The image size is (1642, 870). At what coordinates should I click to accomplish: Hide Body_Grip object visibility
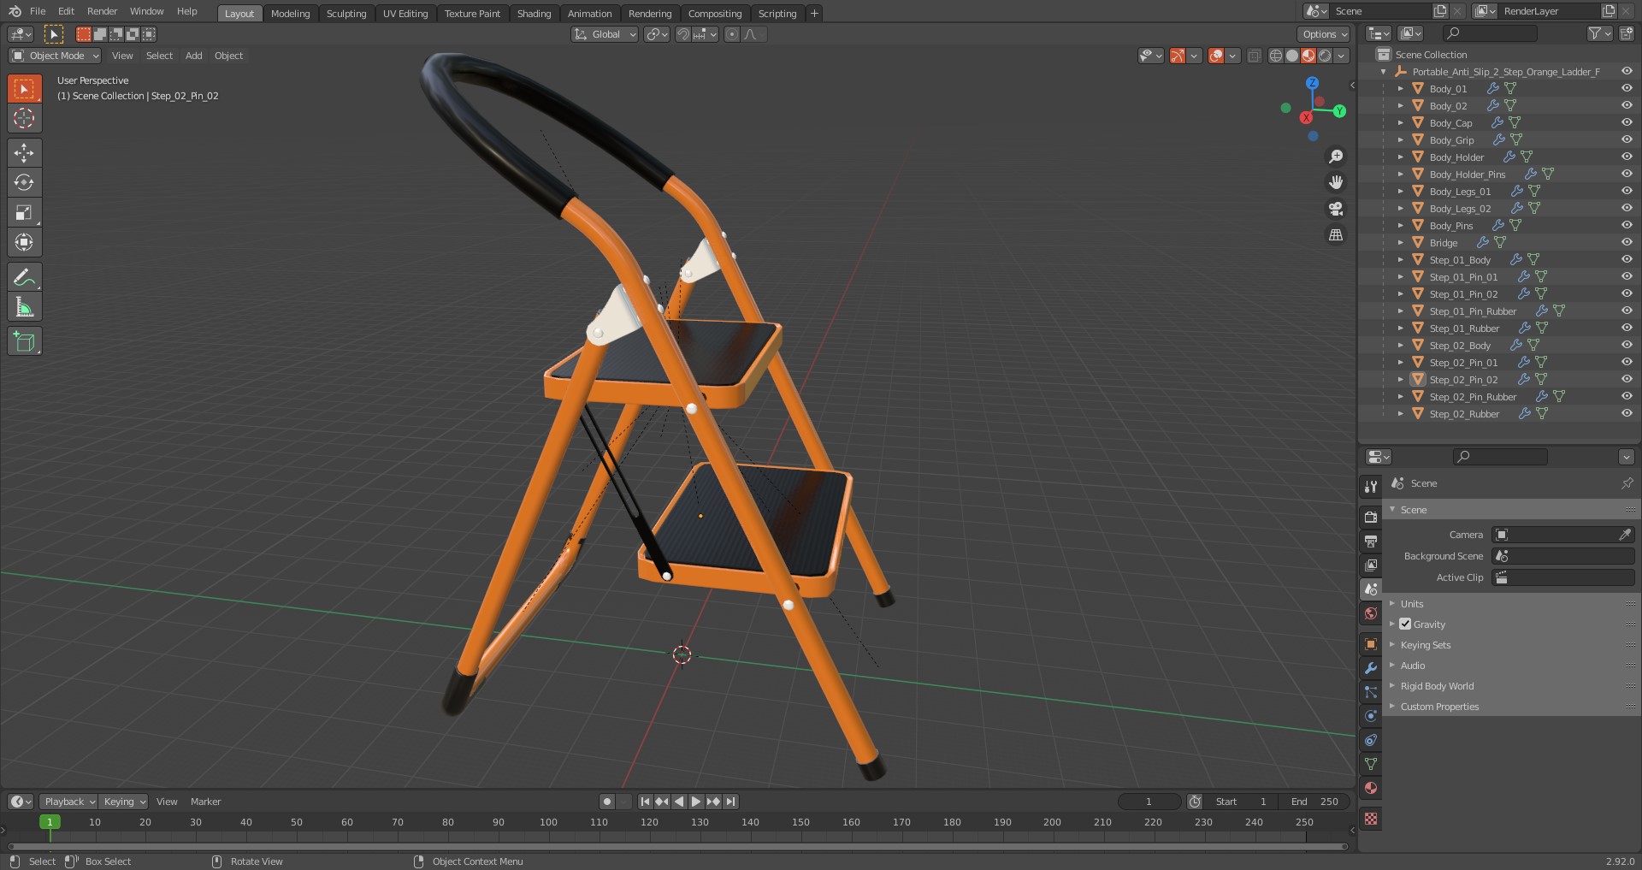pyautogui.click(x=1627, y=139)
